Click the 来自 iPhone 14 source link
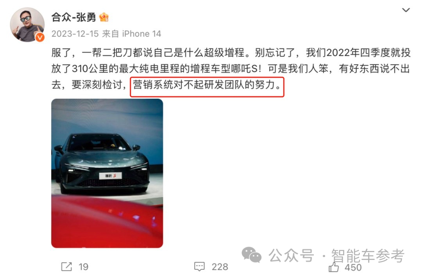This screenshot has width=422, height=278. coord(132,34)
